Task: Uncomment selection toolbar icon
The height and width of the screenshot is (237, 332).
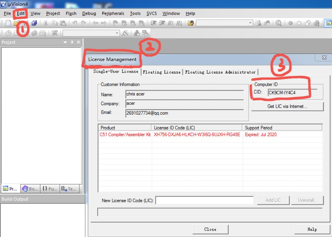Action: [x=179, y=23]
